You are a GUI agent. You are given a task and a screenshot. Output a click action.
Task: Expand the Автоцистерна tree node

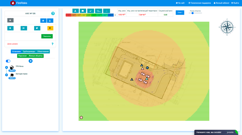coord(6,75)
